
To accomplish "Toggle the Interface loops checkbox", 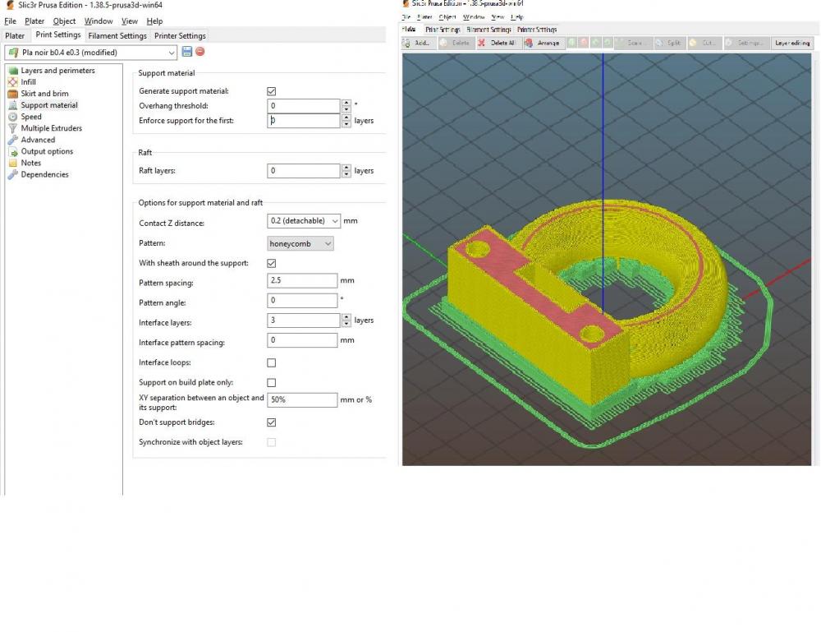I will point(272,362).
